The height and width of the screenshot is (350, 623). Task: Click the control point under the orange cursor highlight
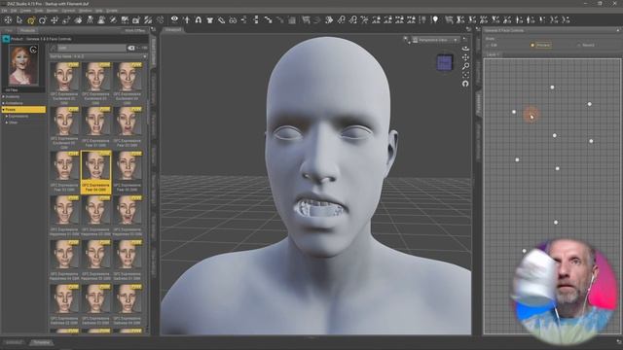(x=531, y=116)
